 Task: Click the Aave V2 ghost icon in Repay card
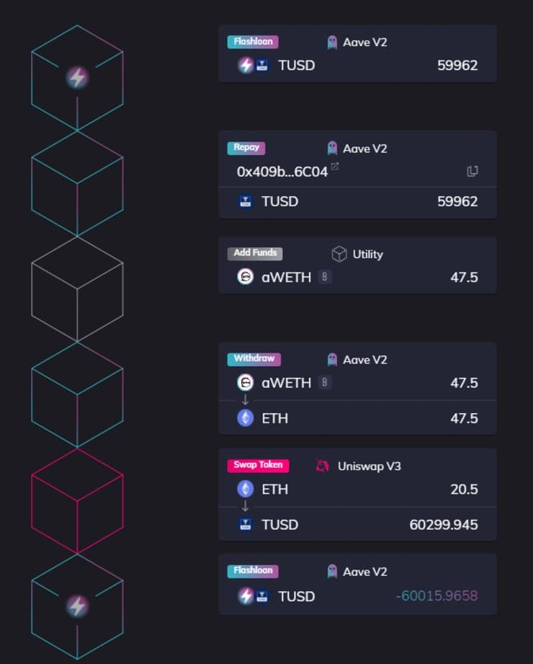pyautogui.click(x=332, y=149)
